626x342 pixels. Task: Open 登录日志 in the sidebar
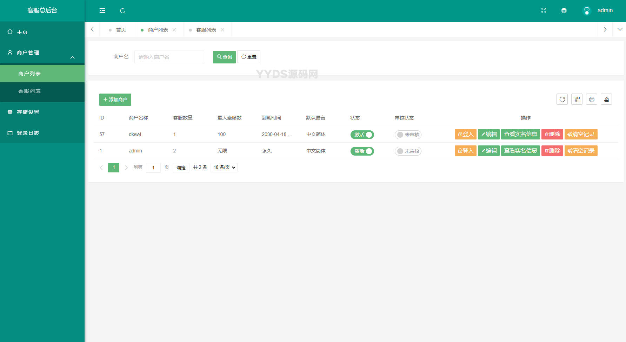(x=28, y=133)
